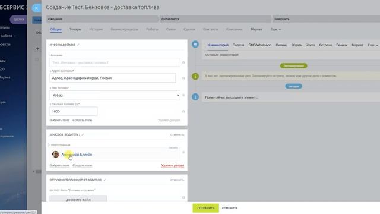Expand the работа item in left sidebar
This screenshot has width=380, height=214.
(x=8, y=36)
